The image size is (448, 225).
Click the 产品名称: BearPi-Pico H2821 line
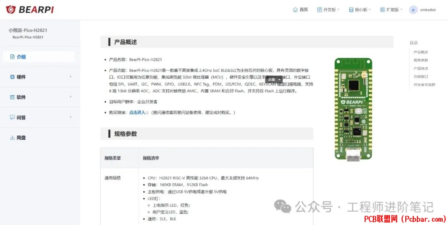point(135,60)
